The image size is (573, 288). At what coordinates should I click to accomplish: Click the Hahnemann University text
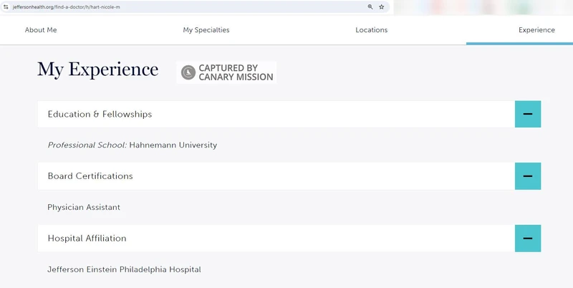[x=173, y=145]
